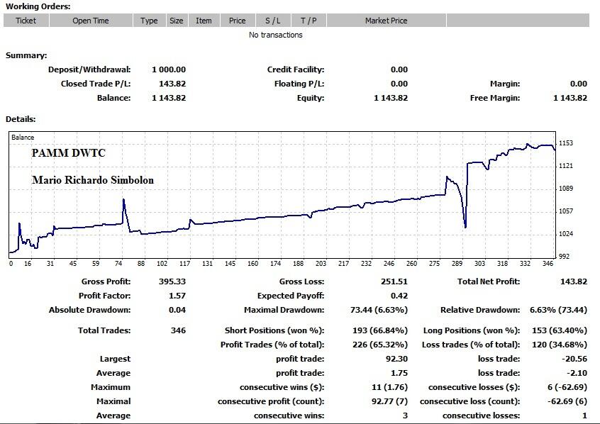Select the Absolute Drawdown value 0.04

pyautogui.click(x=177, y=310)
